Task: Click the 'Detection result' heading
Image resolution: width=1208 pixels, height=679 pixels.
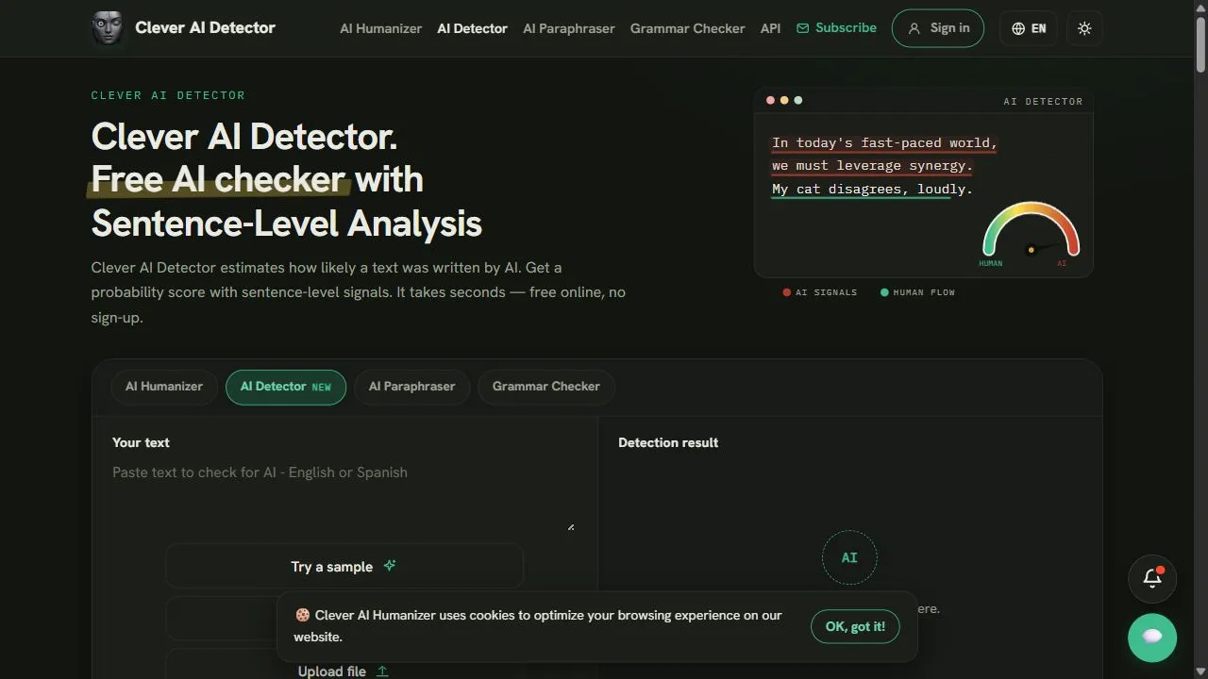Action: (668, 442)
